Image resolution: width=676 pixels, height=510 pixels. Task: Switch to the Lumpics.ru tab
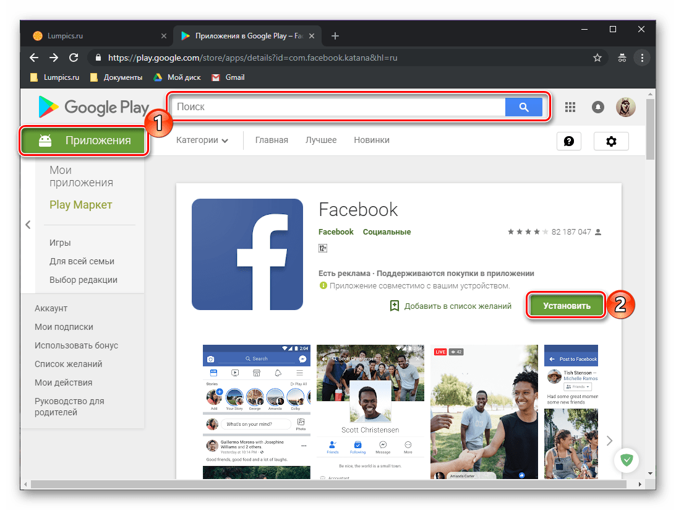coord(99,36)
